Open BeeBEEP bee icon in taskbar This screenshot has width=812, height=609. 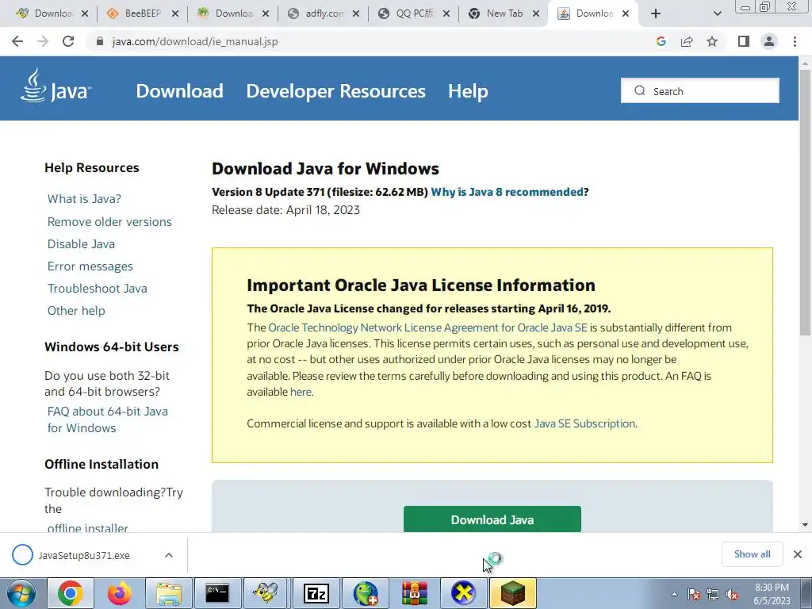point(266,593)
